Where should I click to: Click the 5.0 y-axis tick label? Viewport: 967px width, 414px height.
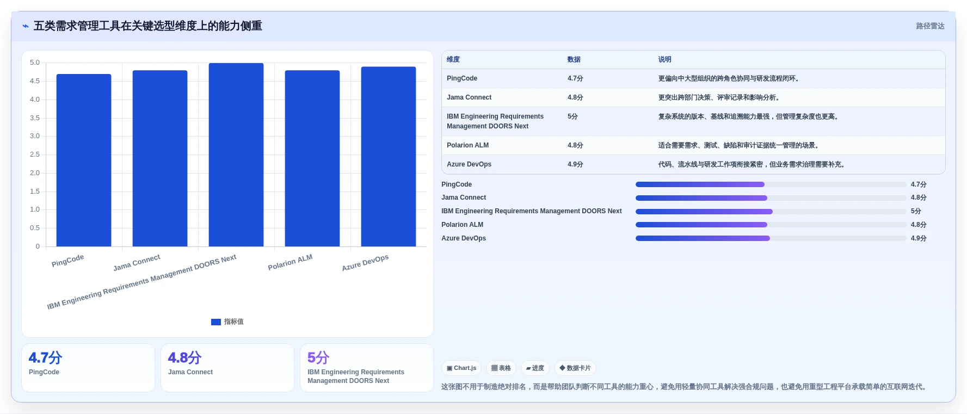tap(35, 63)
